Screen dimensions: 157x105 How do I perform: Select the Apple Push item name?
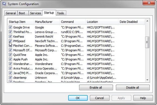pos(20,59)
